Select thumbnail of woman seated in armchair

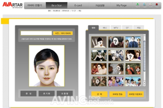[99, 55]
